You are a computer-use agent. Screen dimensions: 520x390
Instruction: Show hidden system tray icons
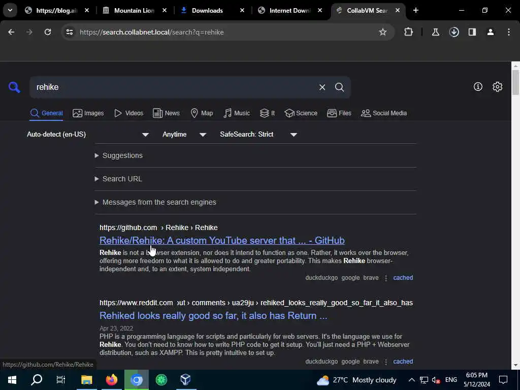pyautogui.click(x=411, y=380)
